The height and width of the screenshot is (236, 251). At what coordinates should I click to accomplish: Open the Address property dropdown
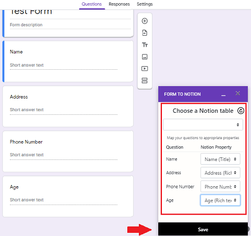coord(220,173)
